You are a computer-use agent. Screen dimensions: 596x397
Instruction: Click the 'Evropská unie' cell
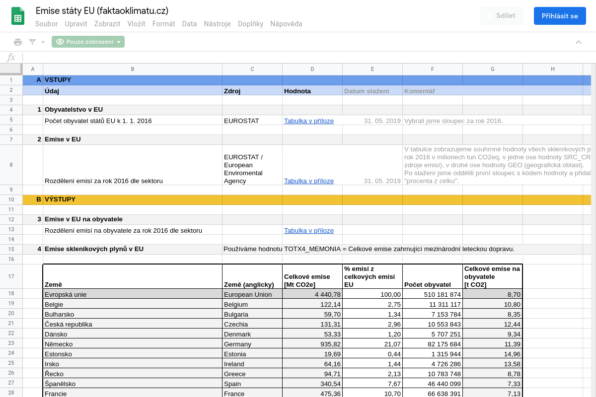[x=133, y=294]
